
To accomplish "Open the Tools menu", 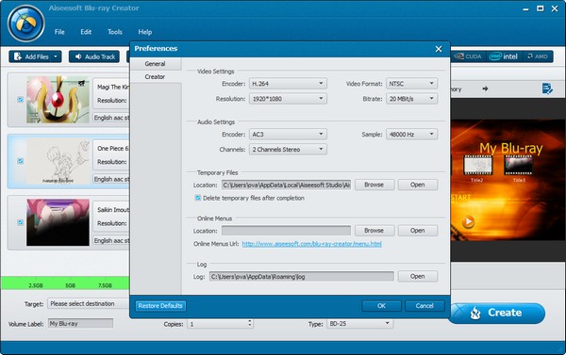I will [x=115, y=32].
